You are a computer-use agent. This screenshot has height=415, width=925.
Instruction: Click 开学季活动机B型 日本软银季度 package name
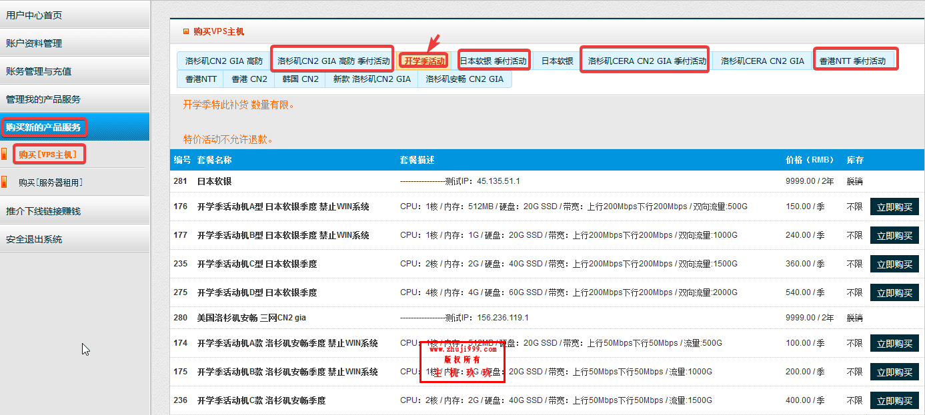tap(283, 235)
